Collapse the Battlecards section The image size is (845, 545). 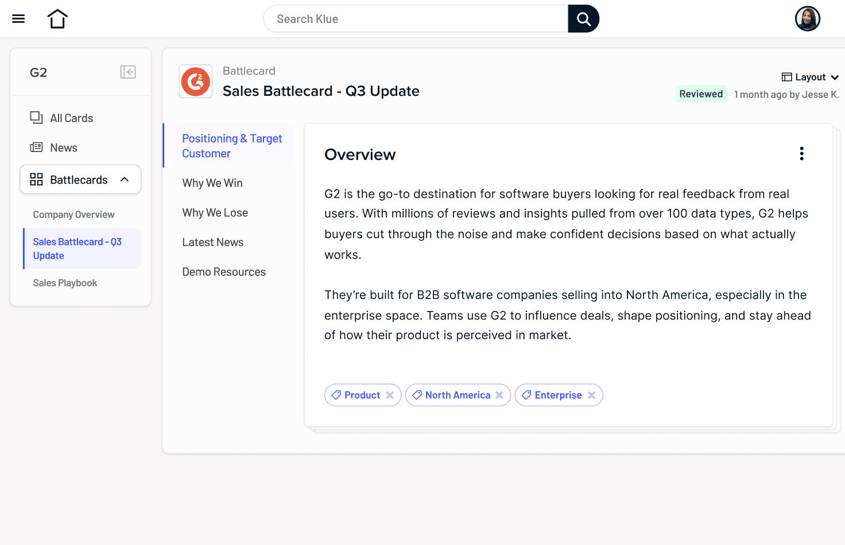coord(125,180)
